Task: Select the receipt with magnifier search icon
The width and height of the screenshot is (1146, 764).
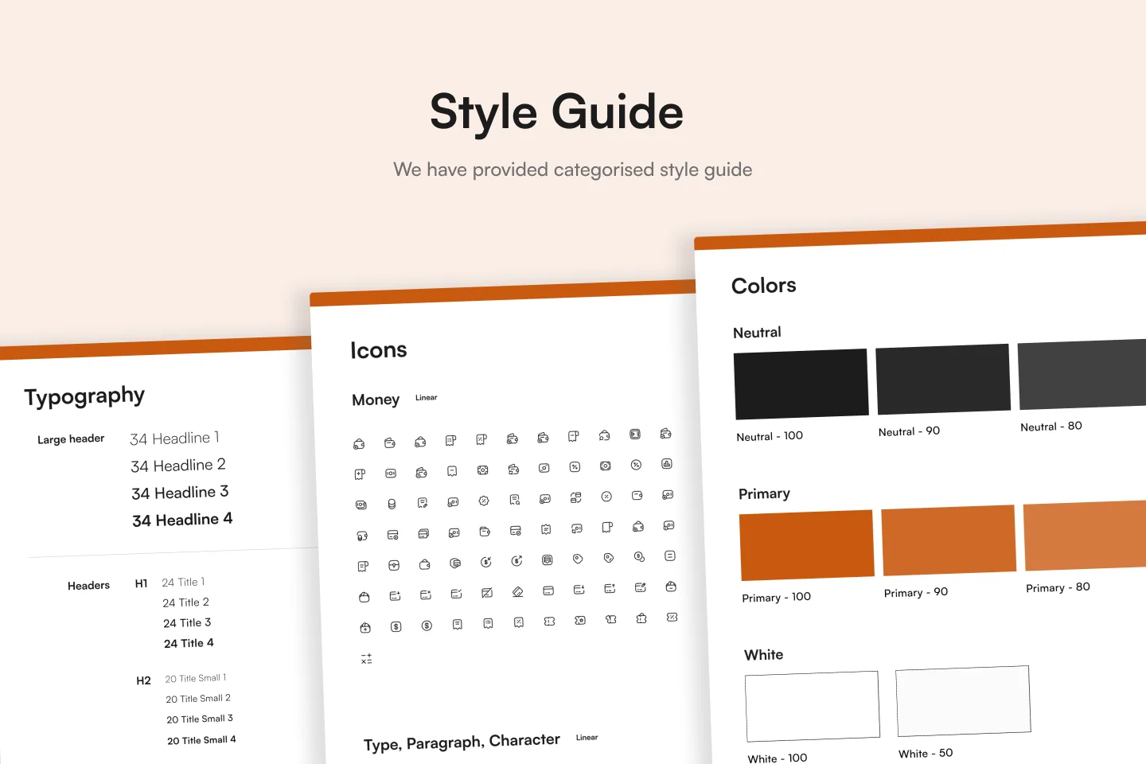Action: pyautogui.click(x=515, y=500)
